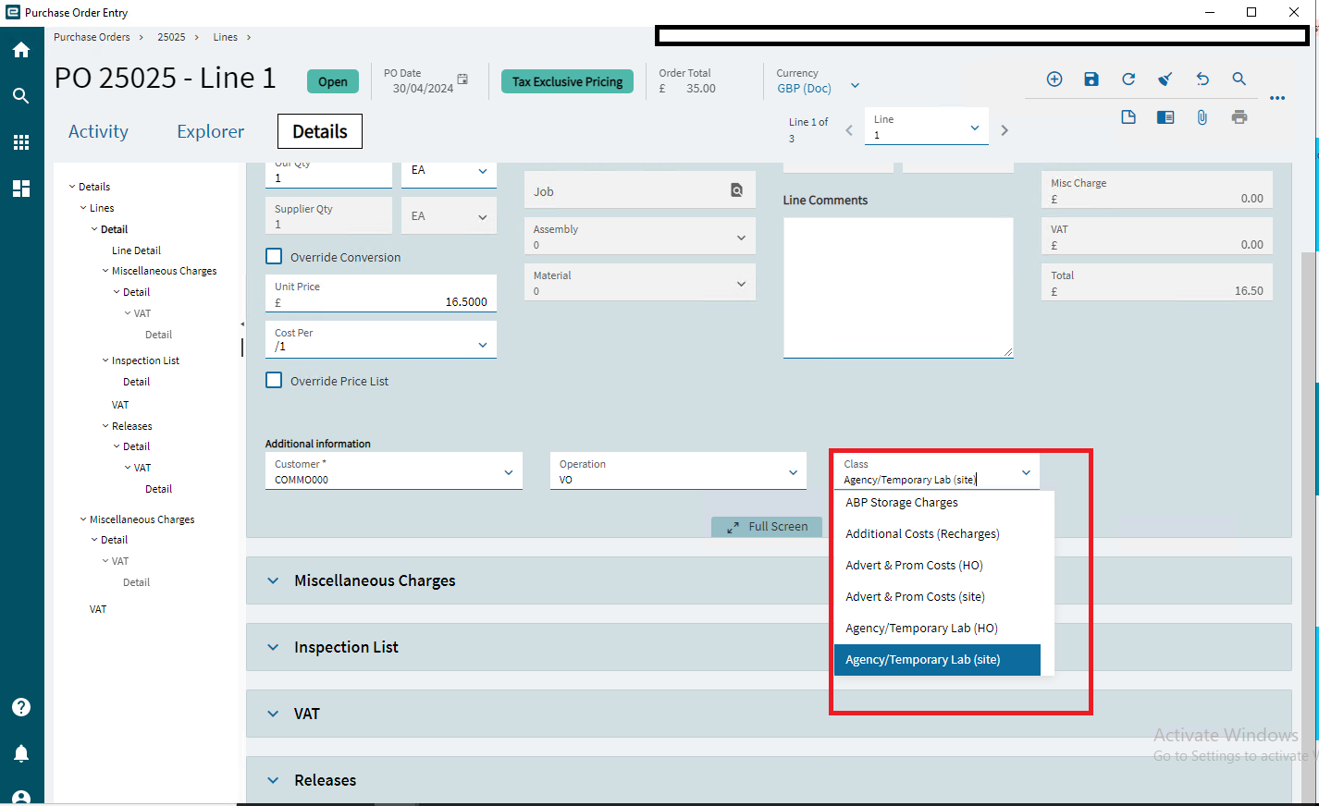Select Agency/Temporary Lab (site) in the list
Viewport: 1319px width, 806px height.
pyautogui.click(x=937, y=660)
